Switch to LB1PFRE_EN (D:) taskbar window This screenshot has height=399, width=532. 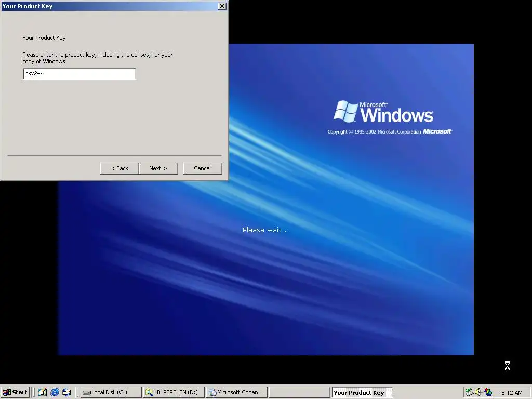click(174, 392)
